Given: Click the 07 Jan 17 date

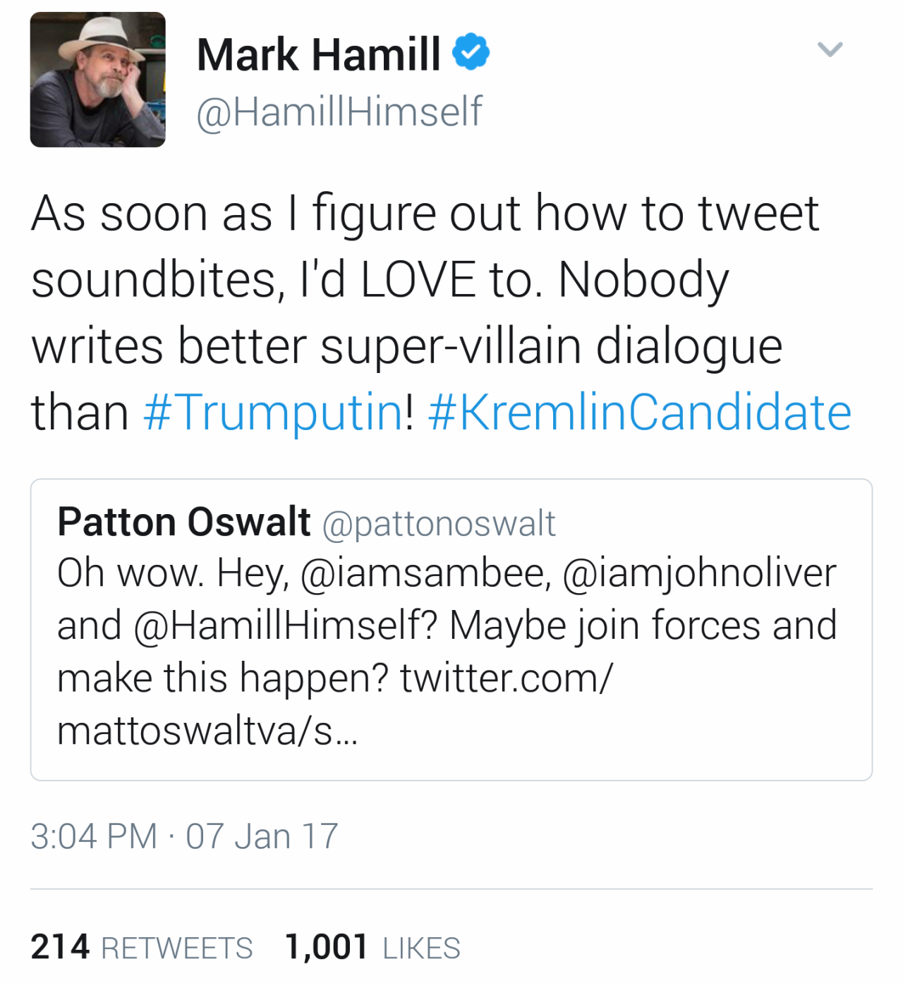Looking at the screenshot, I should click(262, 836).
